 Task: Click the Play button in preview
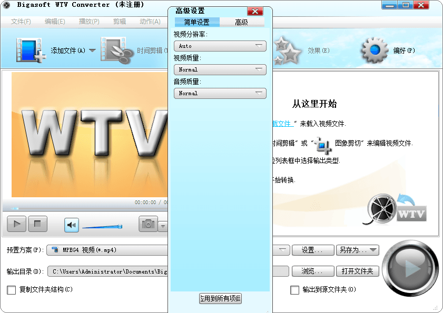[x=17, y=224]
